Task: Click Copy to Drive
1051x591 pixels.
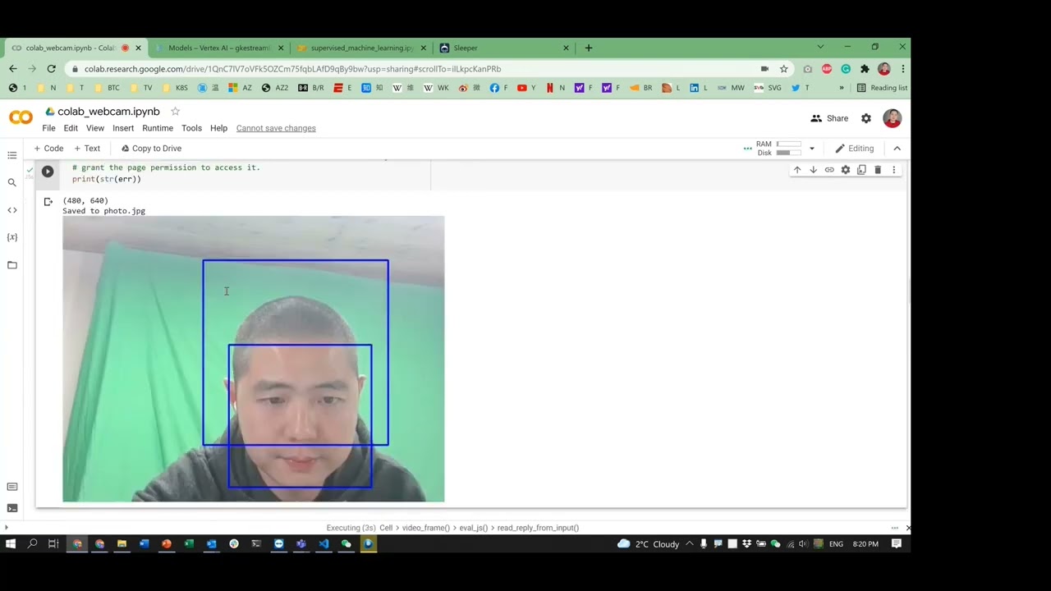Action: [151, 149]
